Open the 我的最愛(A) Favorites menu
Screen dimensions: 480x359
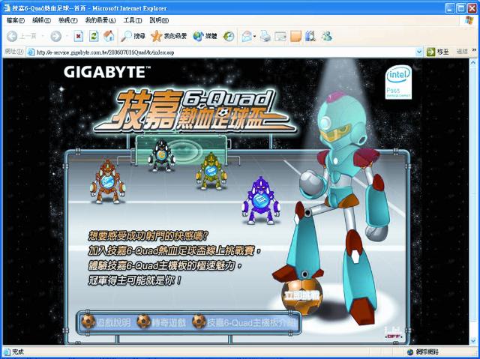100,20
